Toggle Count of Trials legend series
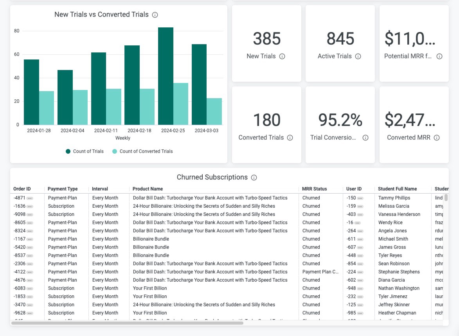Image resolution: width=459 pixels, height=336 pixels. (85, 151)
